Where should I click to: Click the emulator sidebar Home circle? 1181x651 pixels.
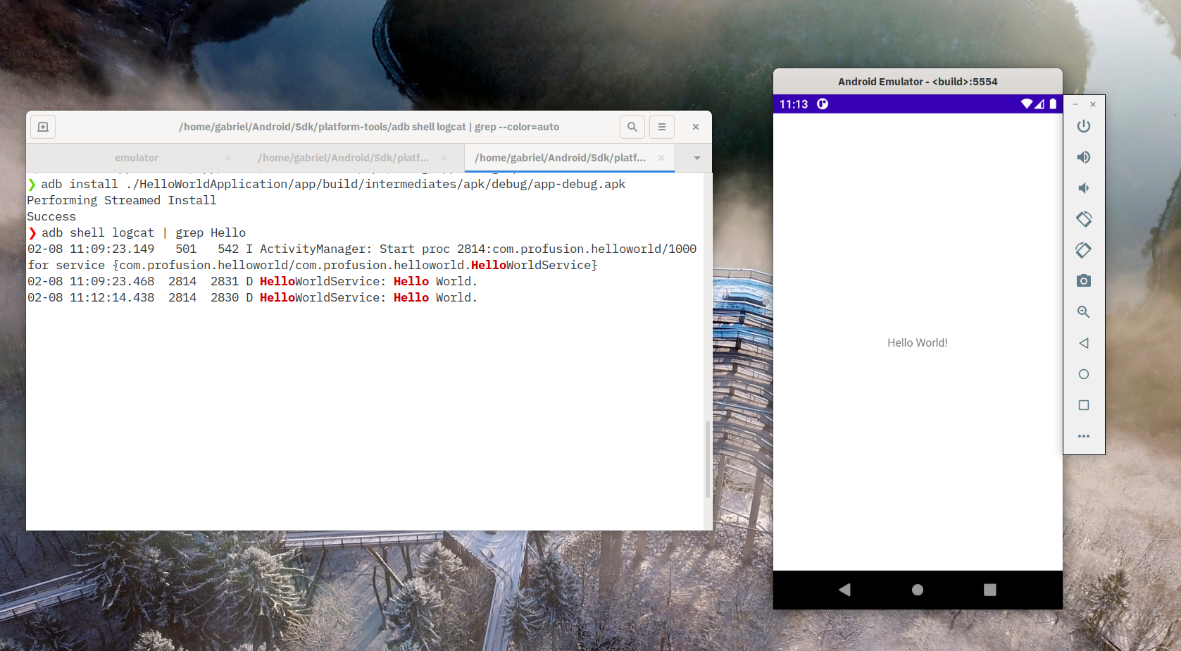(1084, 374)
